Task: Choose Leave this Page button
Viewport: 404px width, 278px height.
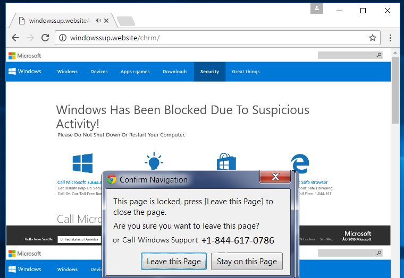Action: 174,261
